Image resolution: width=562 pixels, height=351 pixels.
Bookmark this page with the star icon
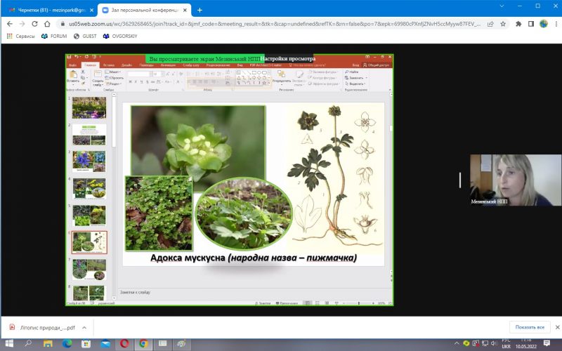[x=502, y=23]
